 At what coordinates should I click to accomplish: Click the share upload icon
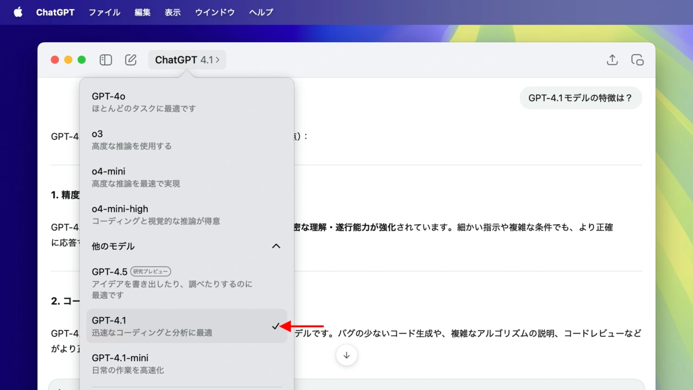(x=612, y=60)
